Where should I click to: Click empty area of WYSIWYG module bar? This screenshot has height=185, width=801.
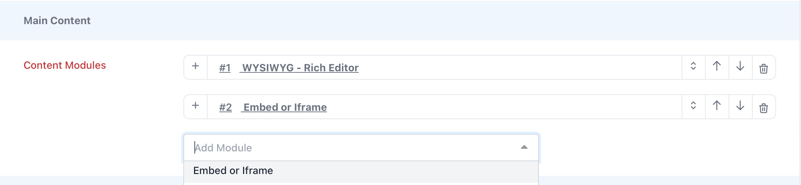520,67
